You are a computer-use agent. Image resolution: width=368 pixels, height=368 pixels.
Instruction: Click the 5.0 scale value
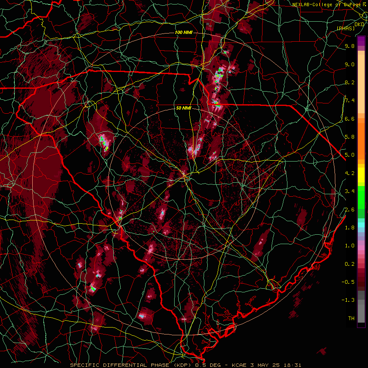point(350,155)
